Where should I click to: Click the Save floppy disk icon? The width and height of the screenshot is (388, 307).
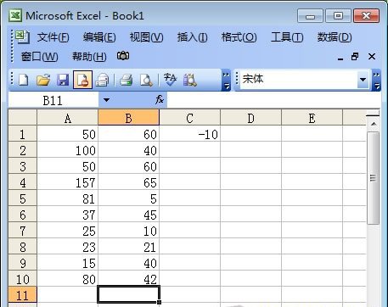click(x=63, y=80)
